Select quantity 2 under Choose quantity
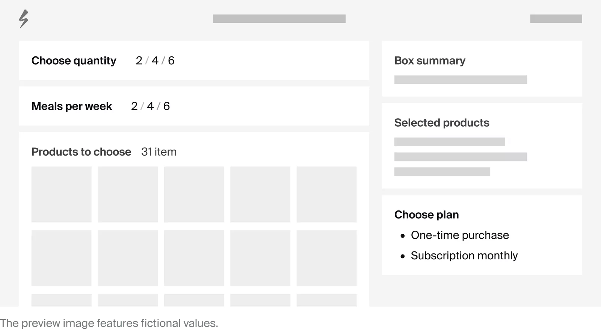Image resolution: width=601 pixels, height=330 pixels. 139,61
